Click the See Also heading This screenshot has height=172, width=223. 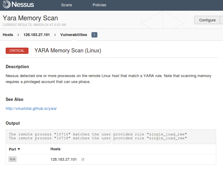[x=14, y=99]
